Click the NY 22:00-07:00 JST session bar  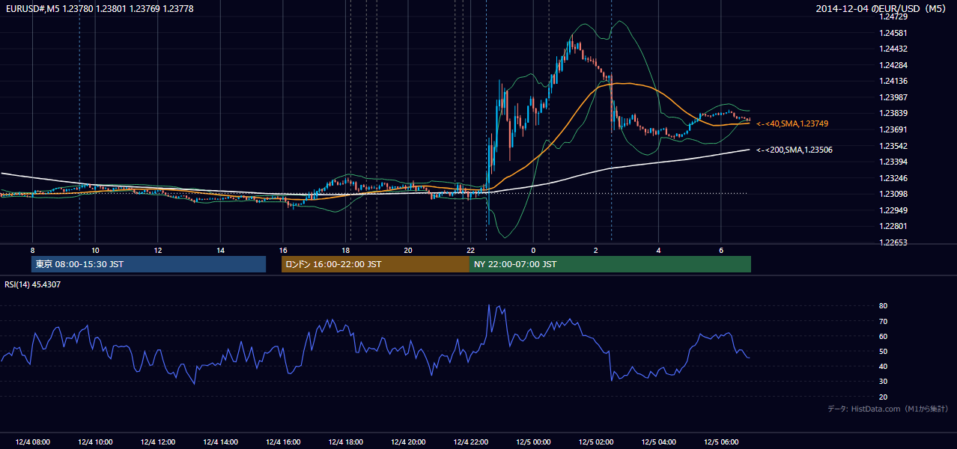coord(610,264)
